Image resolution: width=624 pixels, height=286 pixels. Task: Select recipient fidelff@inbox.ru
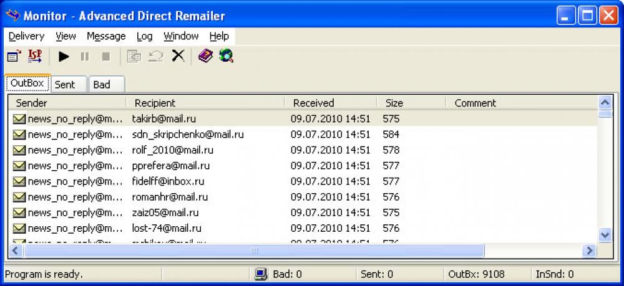tap(168, 181)
